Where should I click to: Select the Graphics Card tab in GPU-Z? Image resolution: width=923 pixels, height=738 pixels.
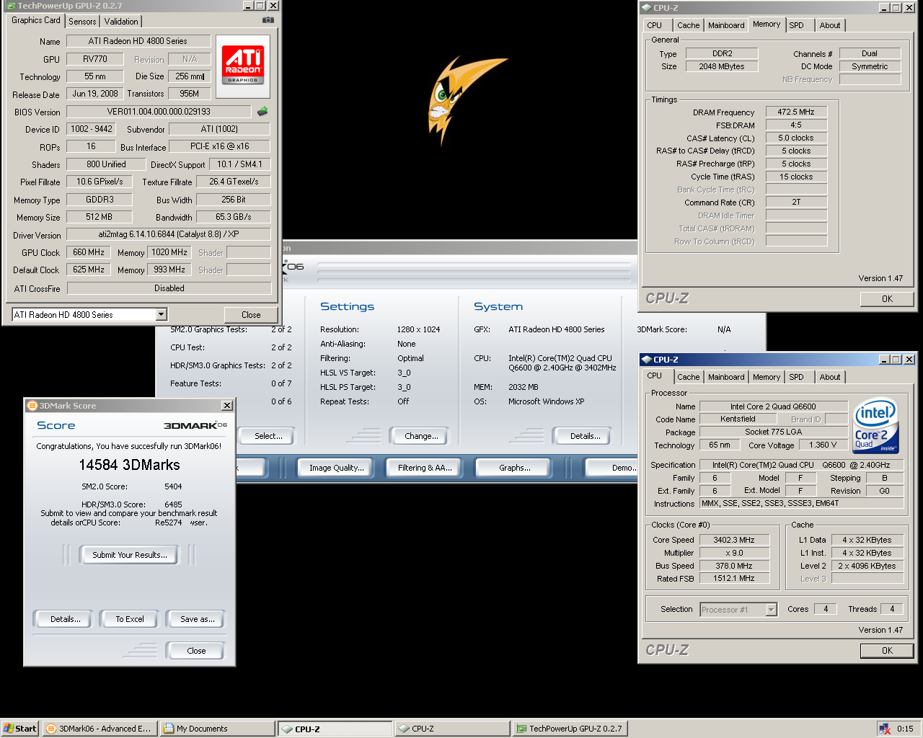coord(36,20)
